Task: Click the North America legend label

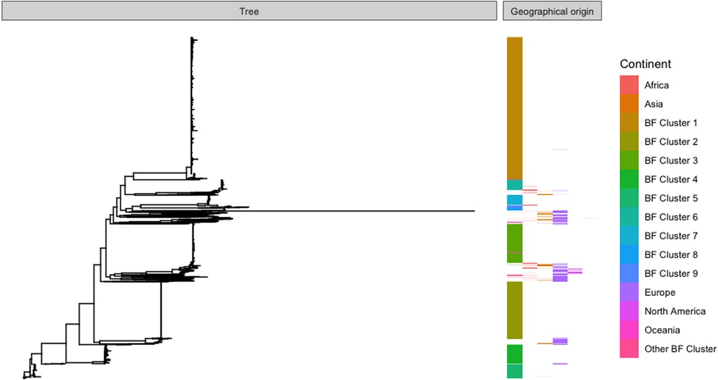Action: (675, 311)
